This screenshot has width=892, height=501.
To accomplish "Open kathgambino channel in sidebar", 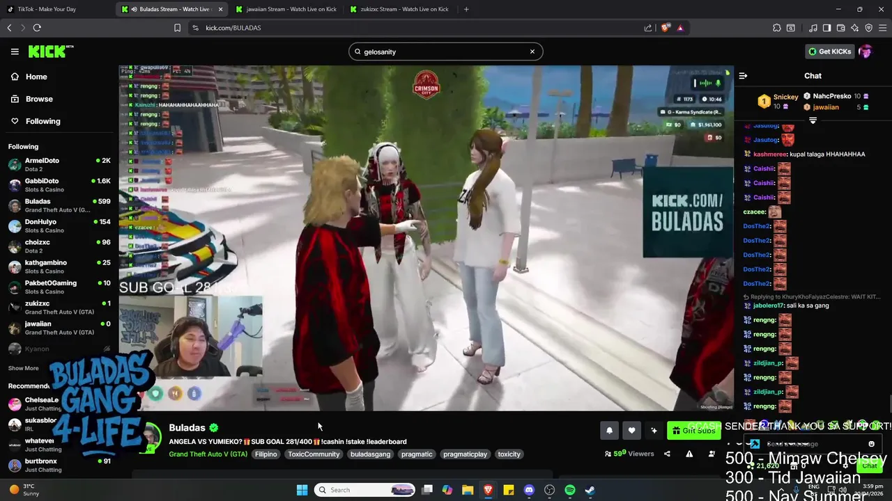I will point(59,267).
